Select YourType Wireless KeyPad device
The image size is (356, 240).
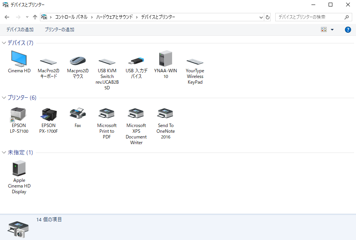195,71
